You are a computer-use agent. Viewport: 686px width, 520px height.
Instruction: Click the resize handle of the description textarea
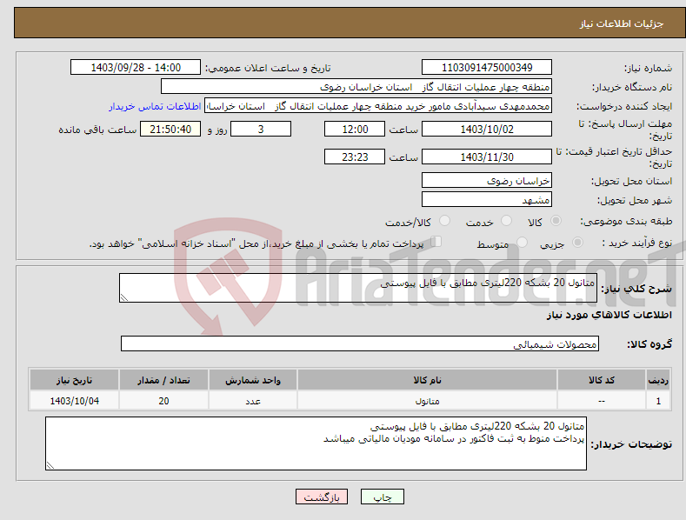[x=123, y=297]
